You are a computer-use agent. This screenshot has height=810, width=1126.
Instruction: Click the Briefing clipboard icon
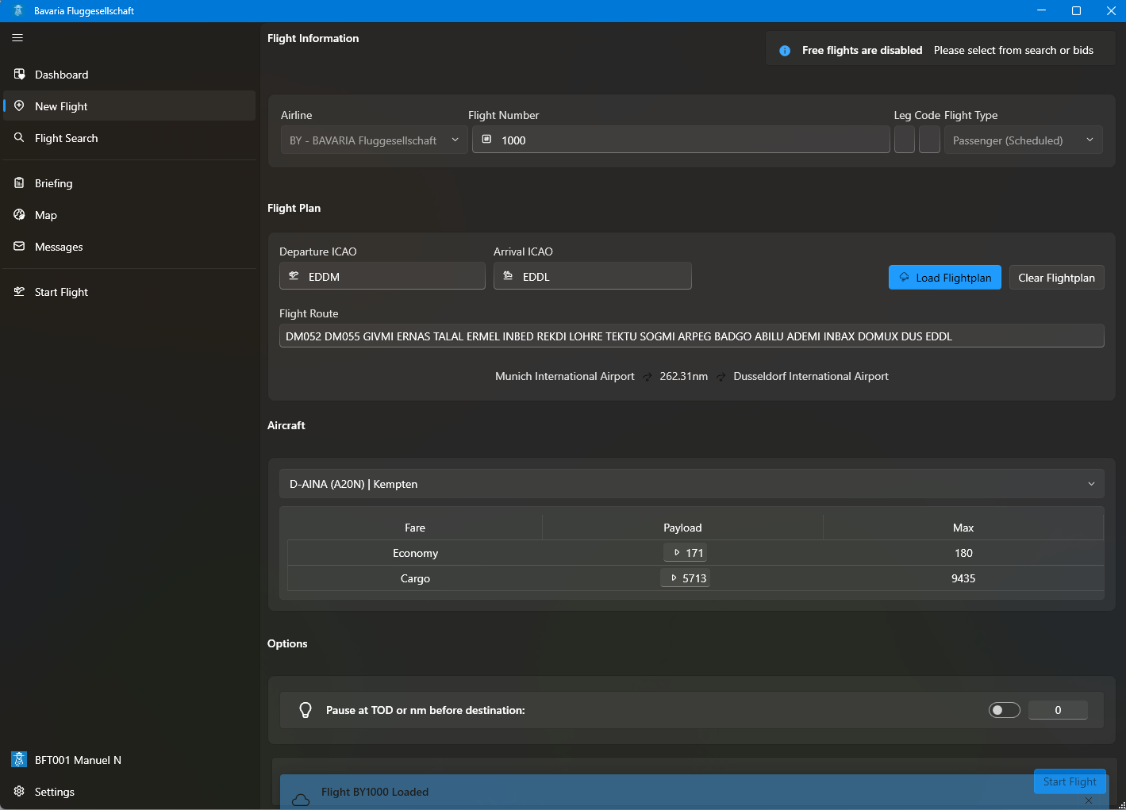(19, 182)
